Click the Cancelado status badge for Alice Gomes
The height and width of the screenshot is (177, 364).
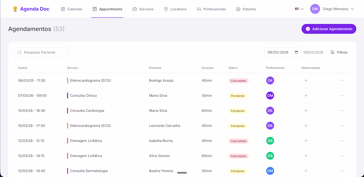[238, 156]
